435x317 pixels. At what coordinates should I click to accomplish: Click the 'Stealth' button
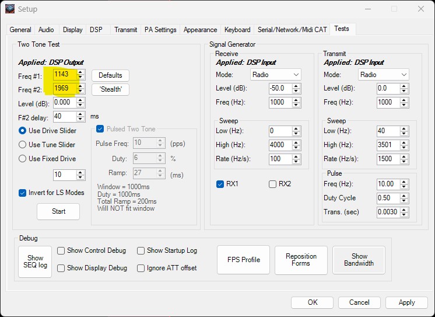(110, 89)
